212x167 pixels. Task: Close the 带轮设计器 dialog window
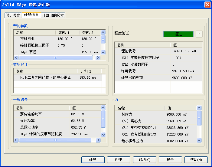click(x=207, y=5)
